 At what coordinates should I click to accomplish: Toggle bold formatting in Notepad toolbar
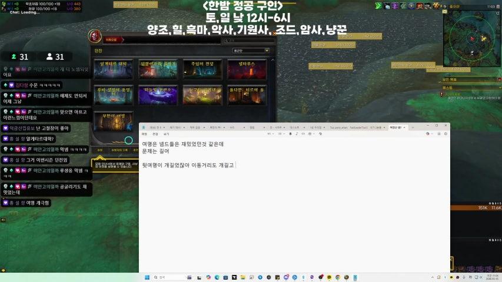290,134
